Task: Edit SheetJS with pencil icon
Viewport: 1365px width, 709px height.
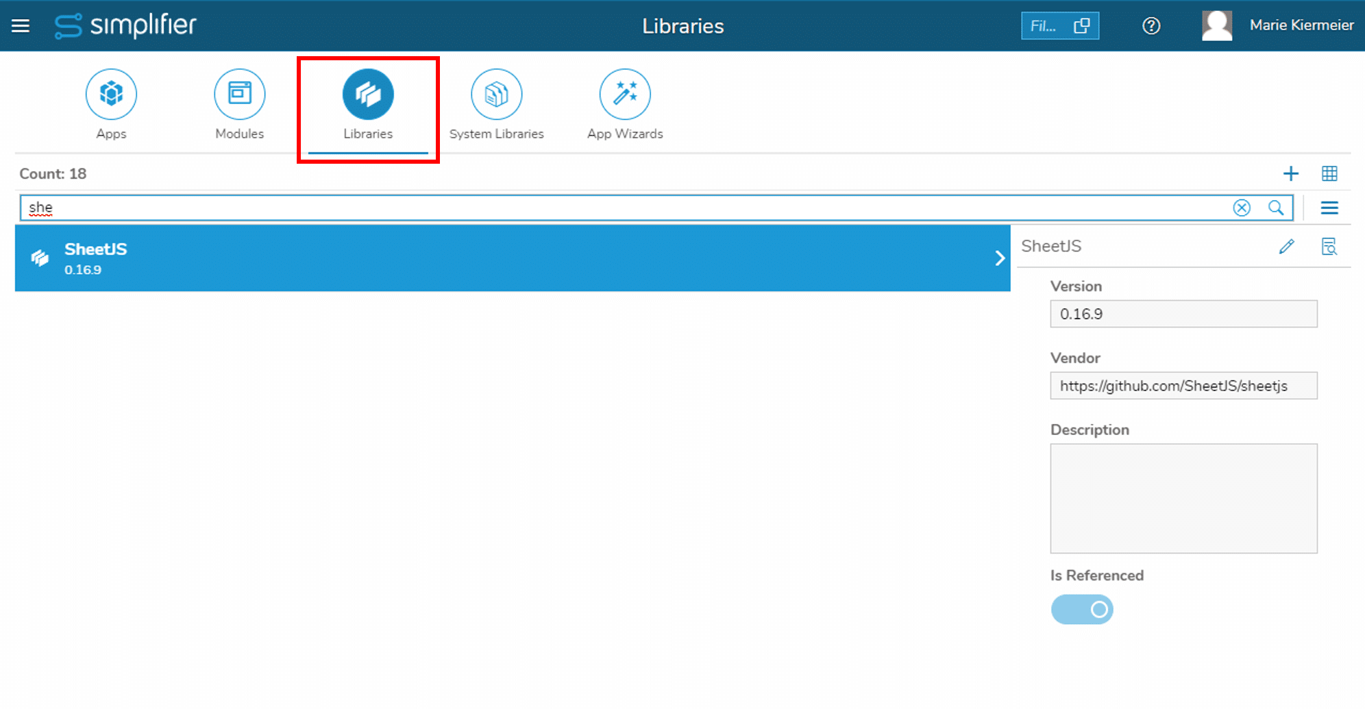Action: pyautogui.click(x=1286, y=247)
